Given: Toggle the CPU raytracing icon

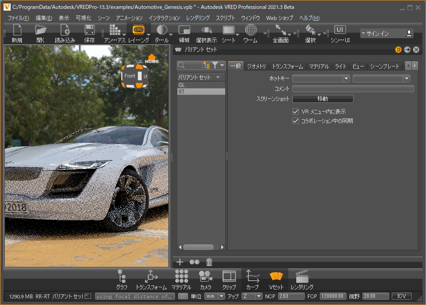Looking at the screenshot, I should tap(138, 30).
